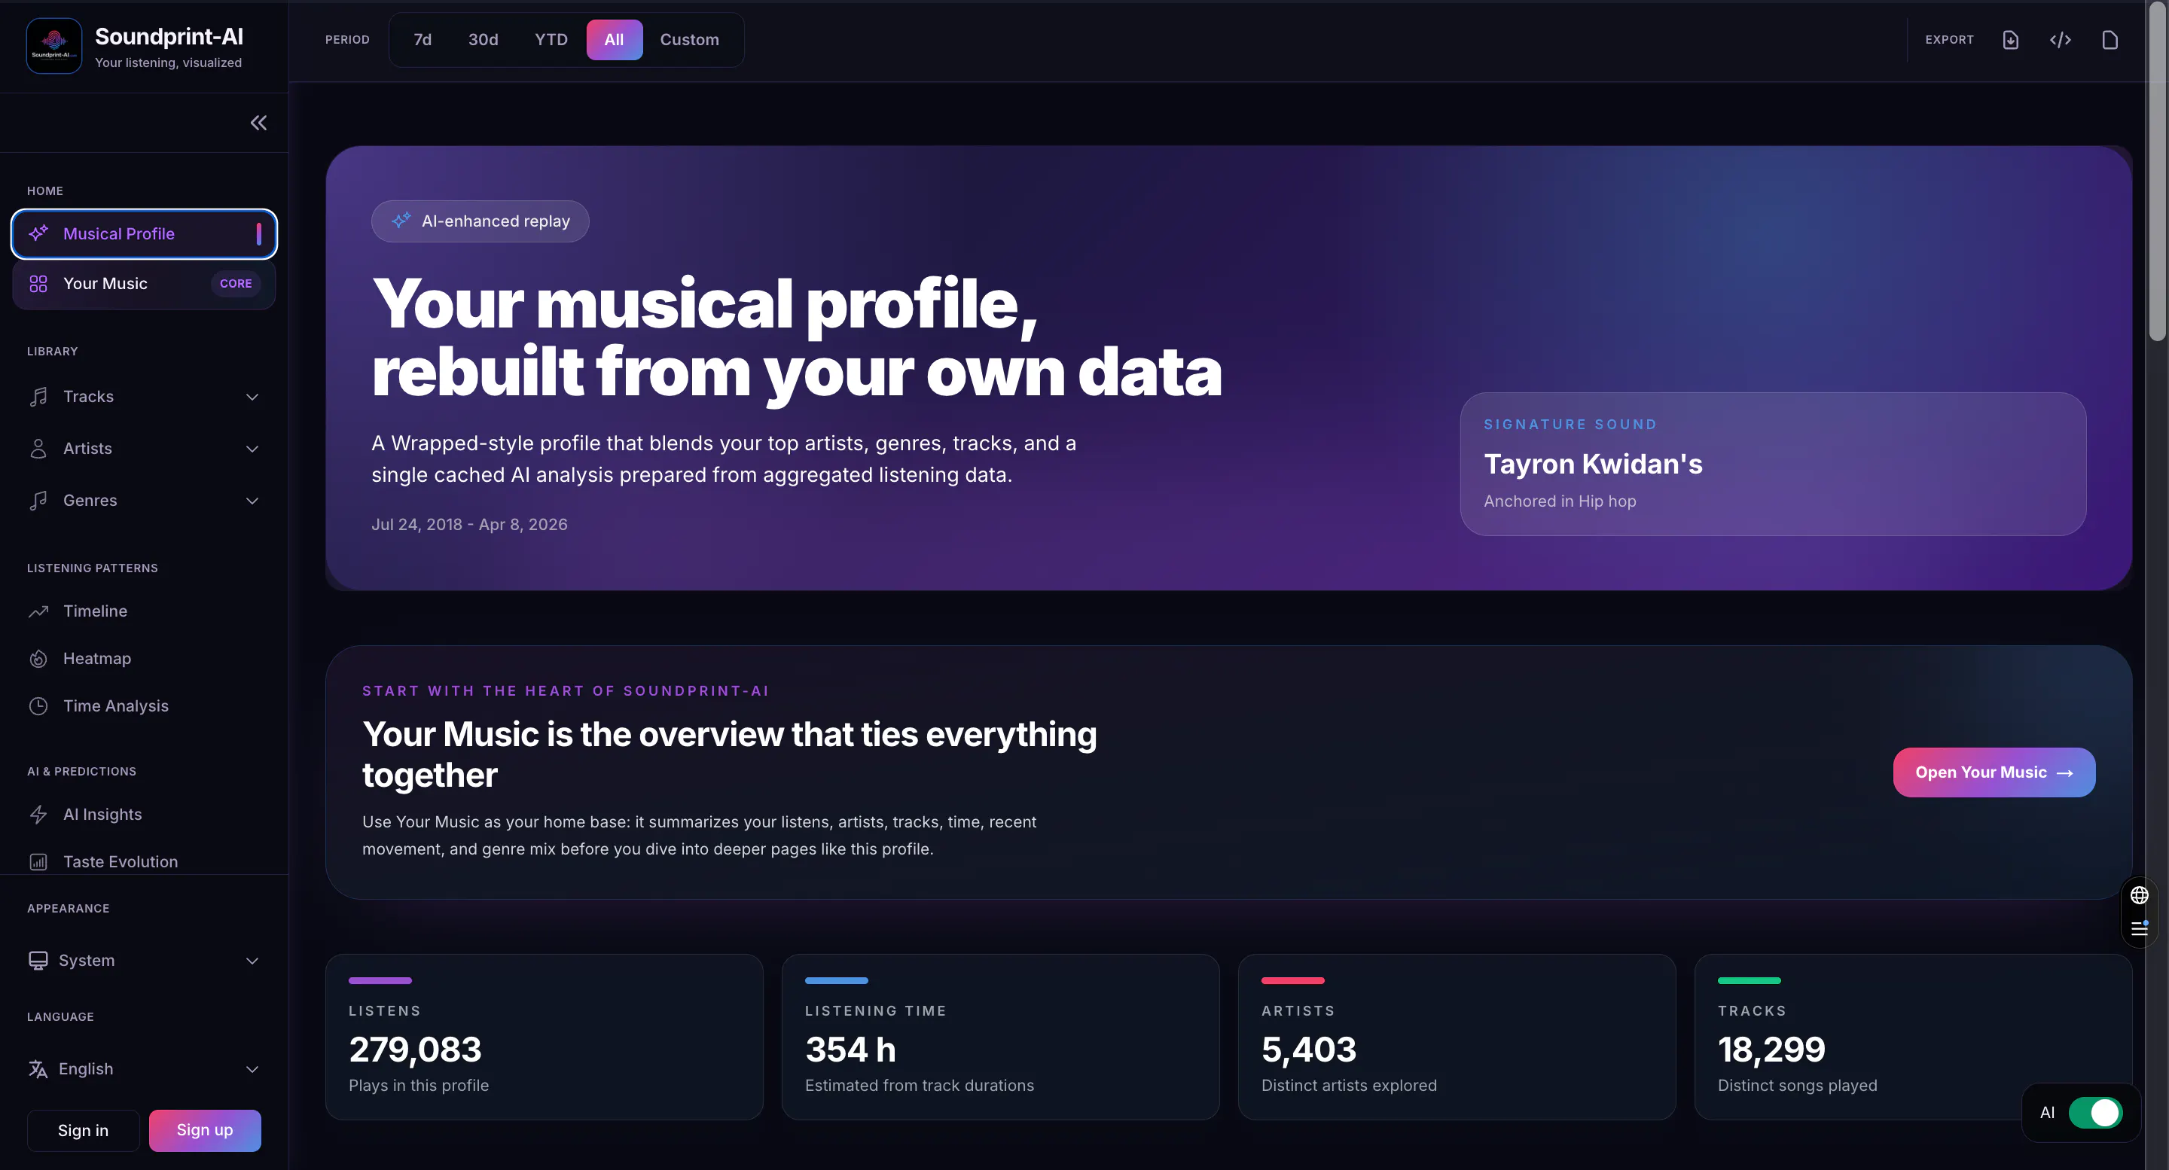Click 'Distinct songs played' caption
The height and width of the screenshot is (1170, 2169).
[x=1798, y=1085]
